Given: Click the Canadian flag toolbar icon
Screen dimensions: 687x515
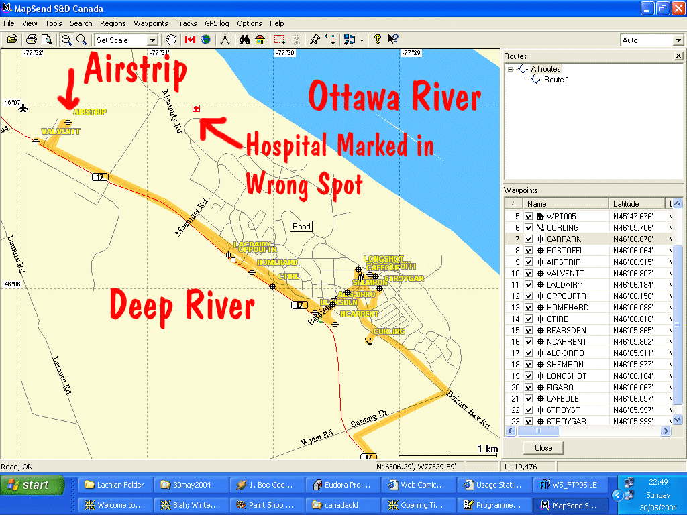Looking at the screenshot, I should point(190,40).
